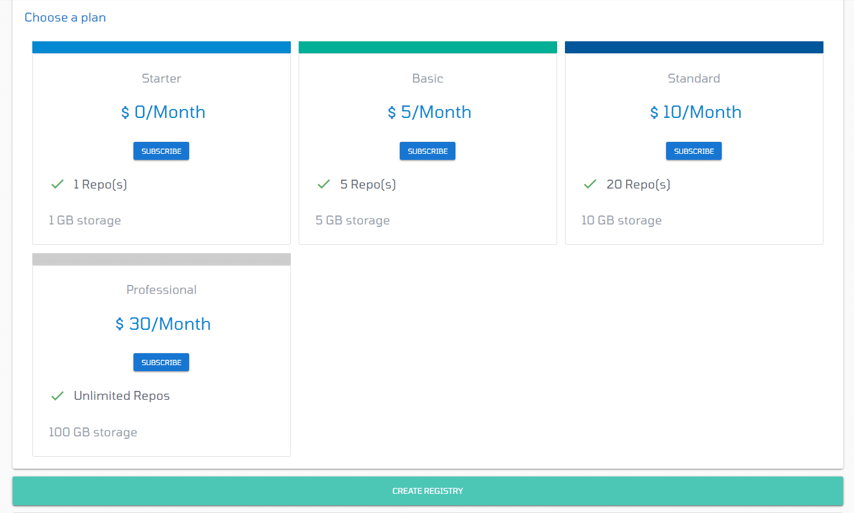Subscribe to the Professional plan

[161, 362]
